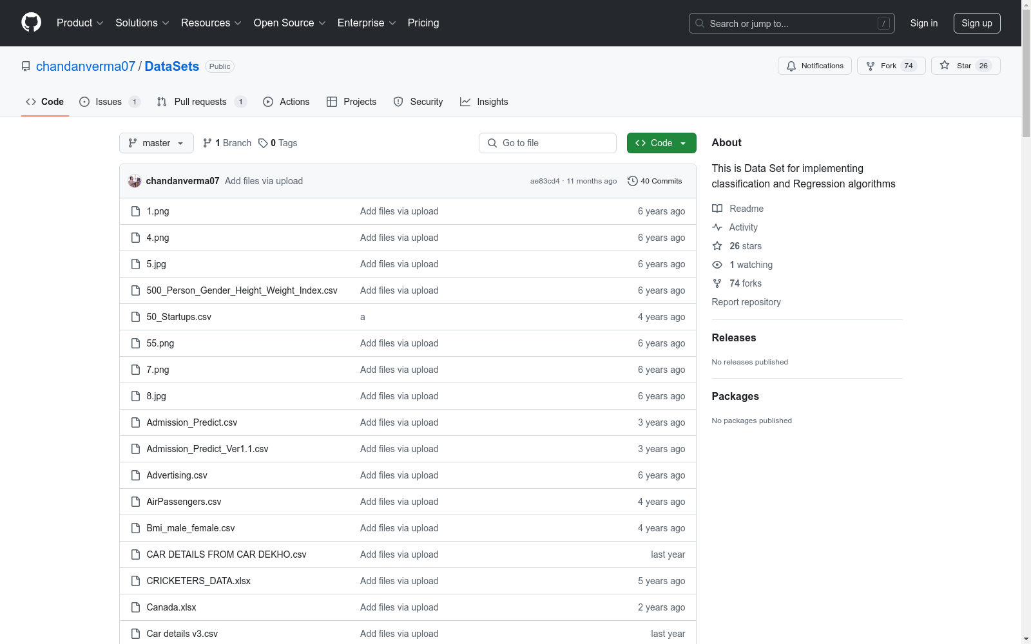The image size is (1031, 644).
Task: Click the repository icon beside chandanverma07
Action: pos(26,66)
